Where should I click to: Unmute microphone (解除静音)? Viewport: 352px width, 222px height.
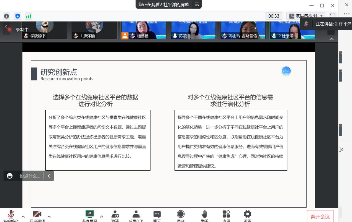click(11, 215)
